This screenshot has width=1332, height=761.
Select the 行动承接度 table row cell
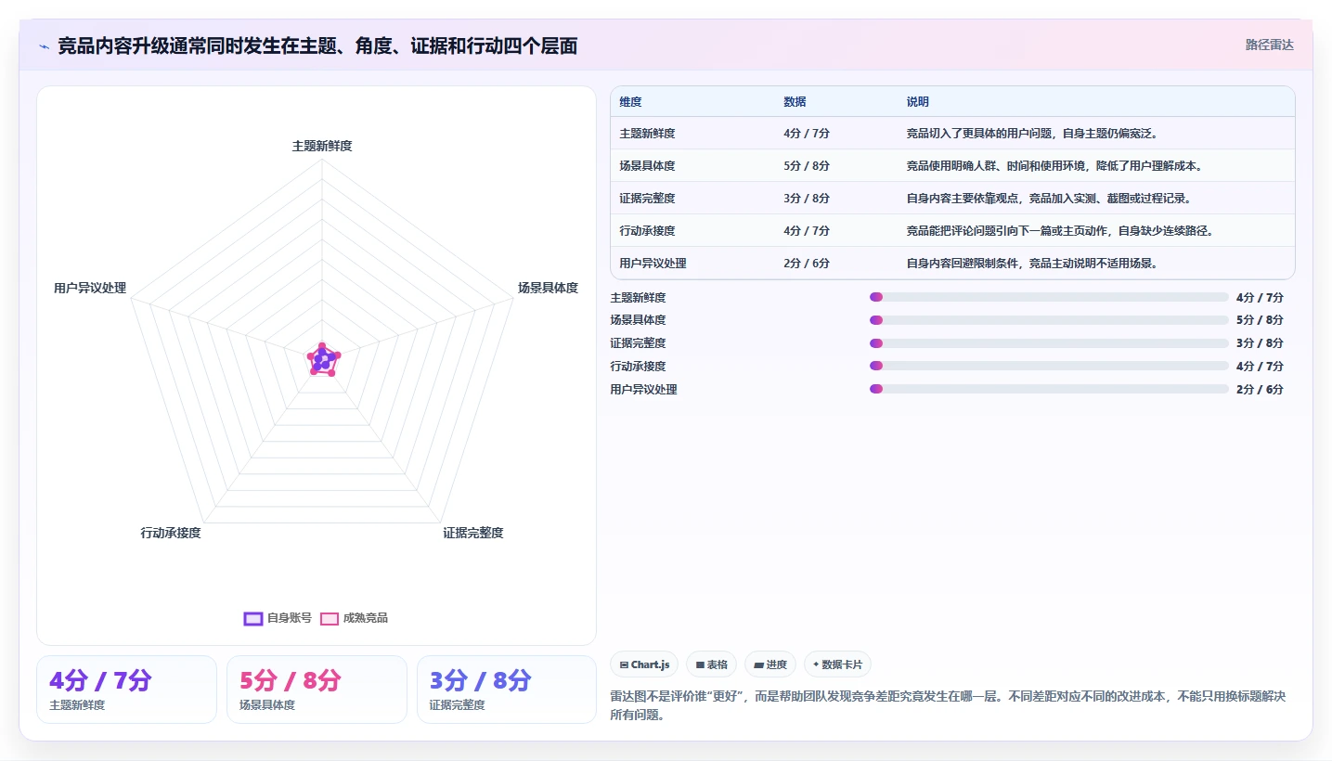tap(647, 231)
